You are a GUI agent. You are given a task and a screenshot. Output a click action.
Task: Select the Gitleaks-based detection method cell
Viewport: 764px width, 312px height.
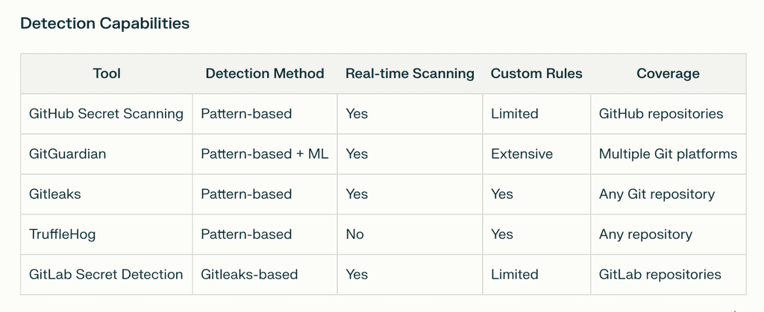pyautogui.click(x=249, y=275)
